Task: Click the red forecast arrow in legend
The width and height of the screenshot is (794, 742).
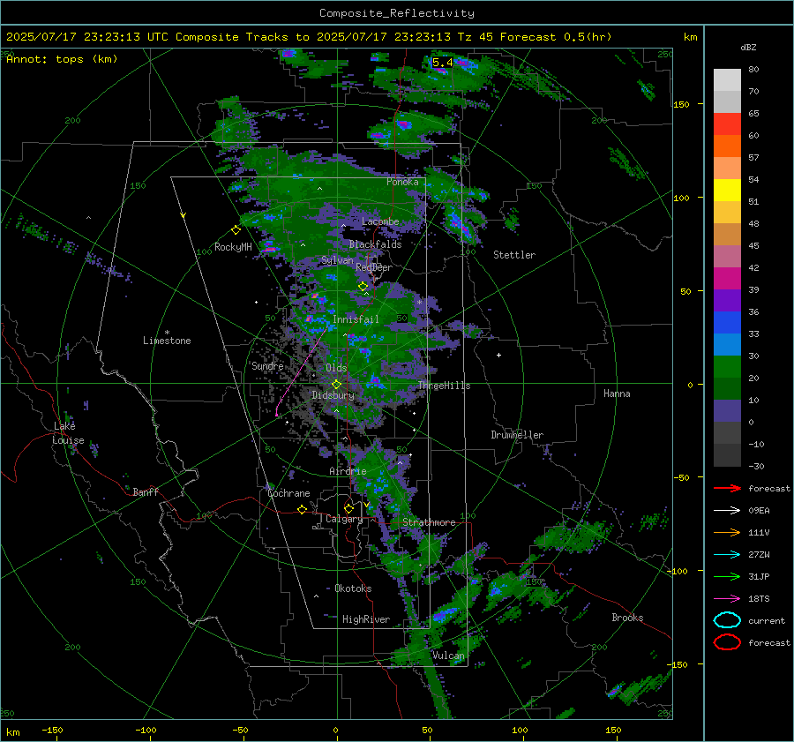Action: tap(727, 488)
